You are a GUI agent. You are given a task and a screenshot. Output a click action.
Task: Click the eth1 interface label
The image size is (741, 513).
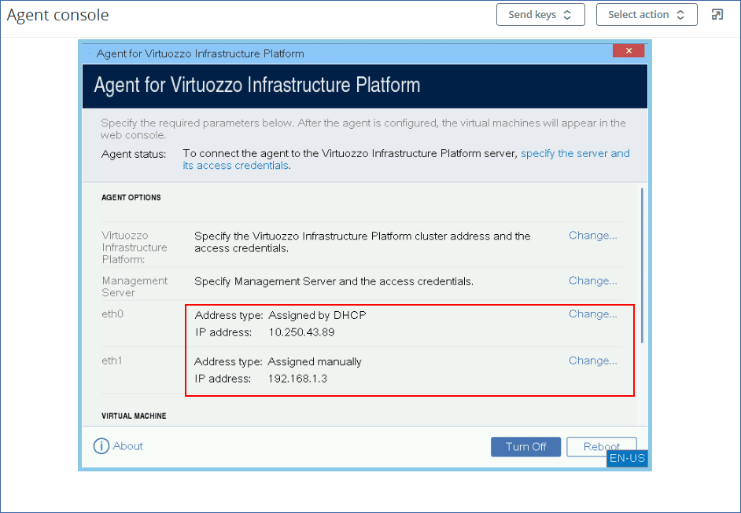tap(113, 361)
